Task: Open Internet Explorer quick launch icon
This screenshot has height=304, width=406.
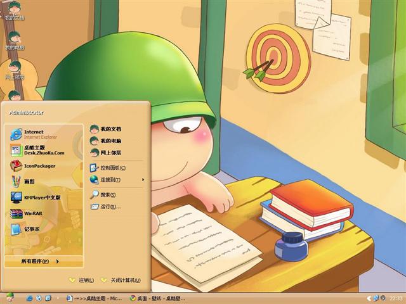Action: coord(29,298)
